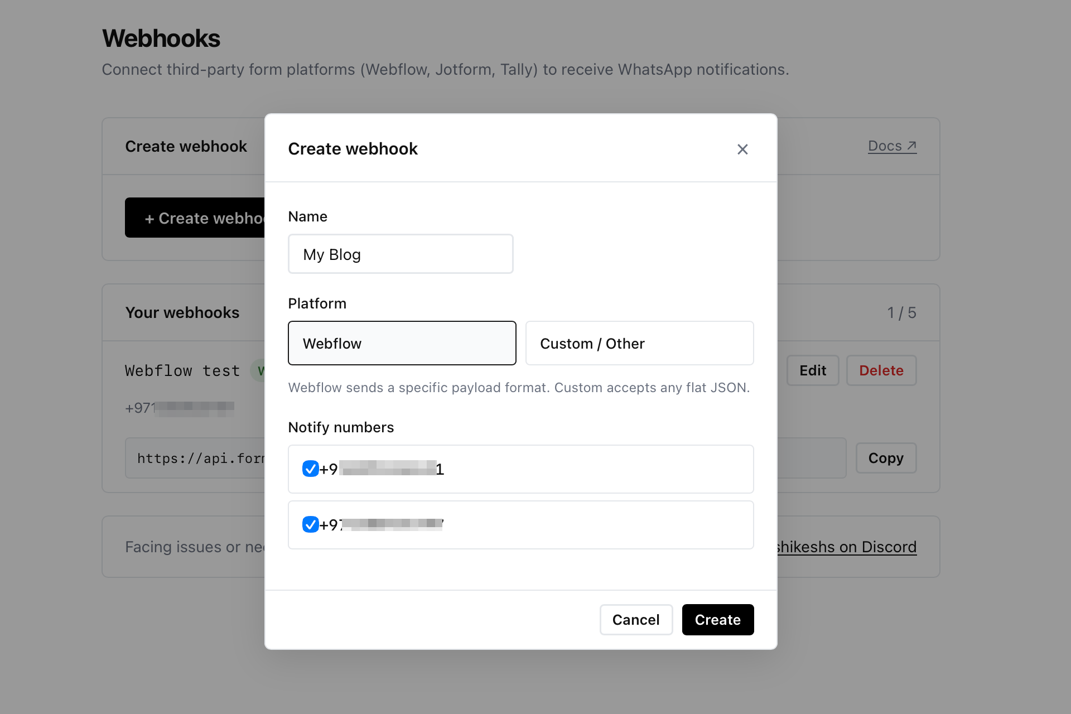Viewport: 1071px width, 714px height.
Task: Delete the Webflow test webhook
Action: point(881,370)
